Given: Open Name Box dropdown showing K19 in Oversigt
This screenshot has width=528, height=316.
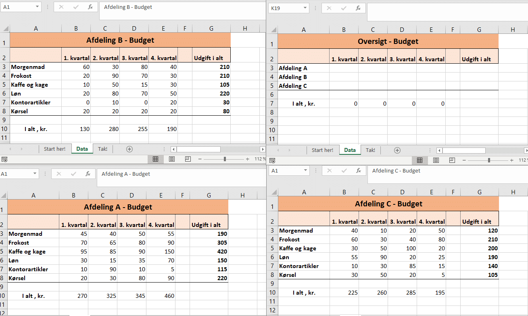Looking at the screenshot, I should click(x=305, y=8).
